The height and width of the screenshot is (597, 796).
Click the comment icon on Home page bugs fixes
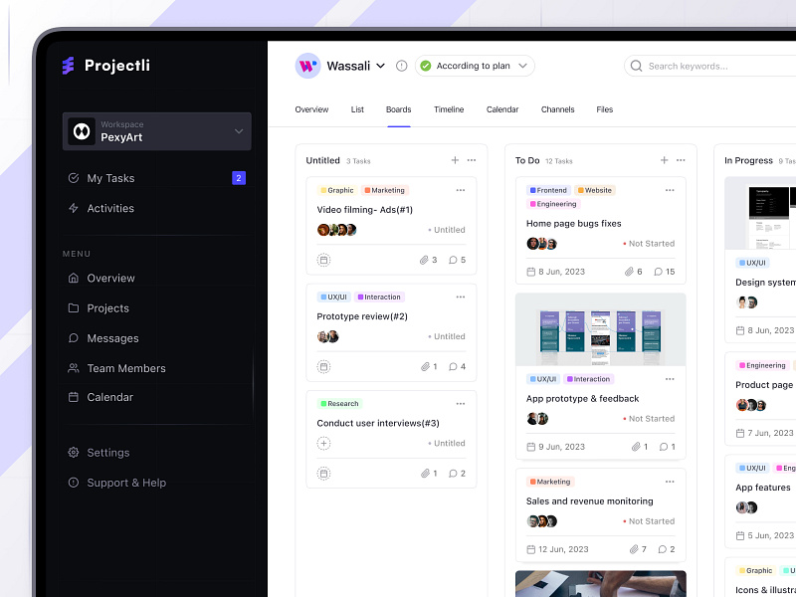tap(657, 271)
